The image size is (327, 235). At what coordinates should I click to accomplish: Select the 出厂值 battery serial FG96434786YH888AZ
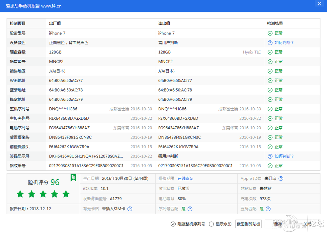(x=69, y=128)
